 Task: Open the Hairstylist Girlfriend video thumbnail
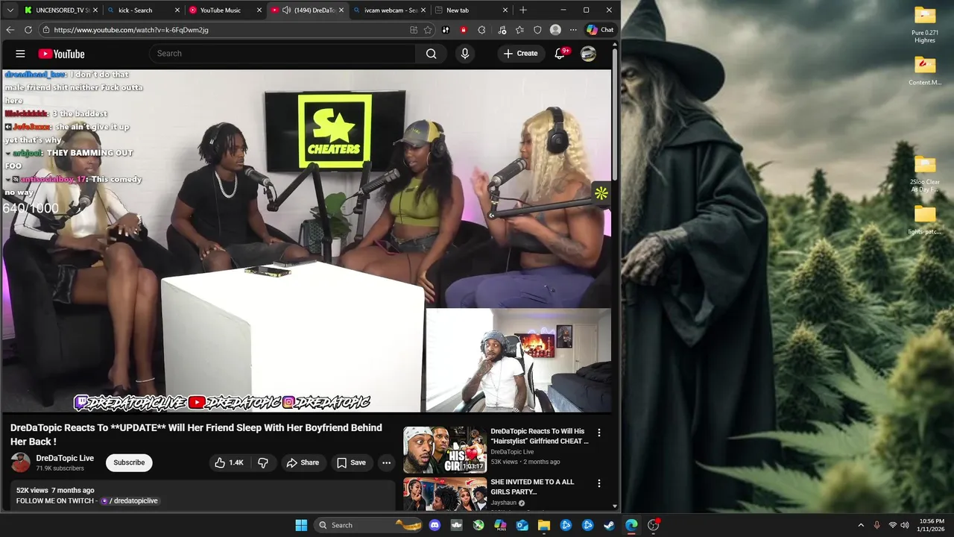tap(445, 450)
